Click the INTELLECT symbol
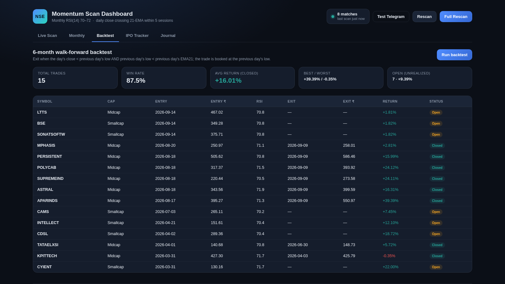Screen dimensions: 505x284 [48, 223]
